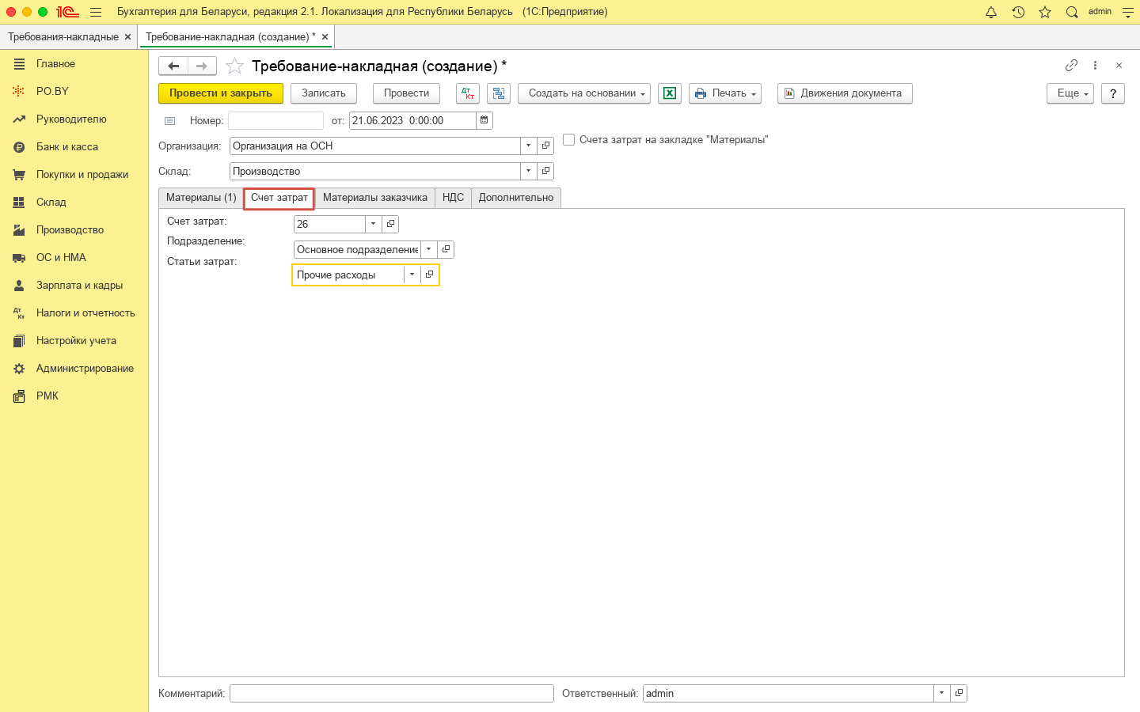
Task: Open notifications bell icon in title bar
Action: (x=991, y=12)
